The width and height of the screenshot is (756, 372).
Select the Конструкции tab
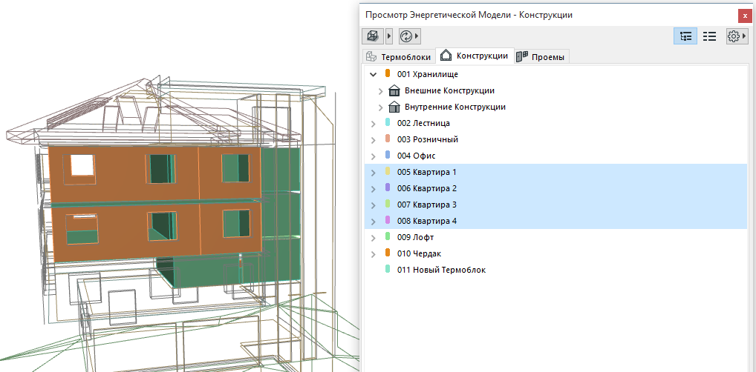(475, 56)
